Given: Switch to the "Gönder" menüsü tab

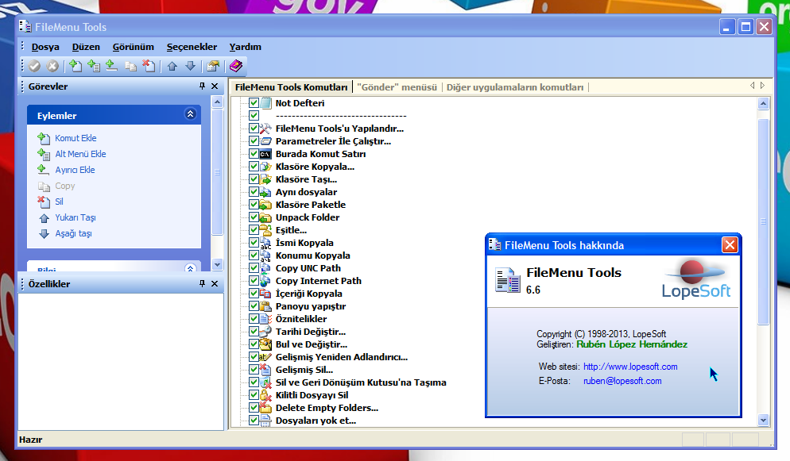Looking at the screenshot, I should pos(397,87).
